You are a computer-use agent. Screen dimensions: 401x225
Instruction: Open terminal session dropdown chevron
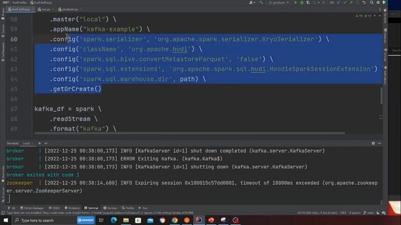46,143
